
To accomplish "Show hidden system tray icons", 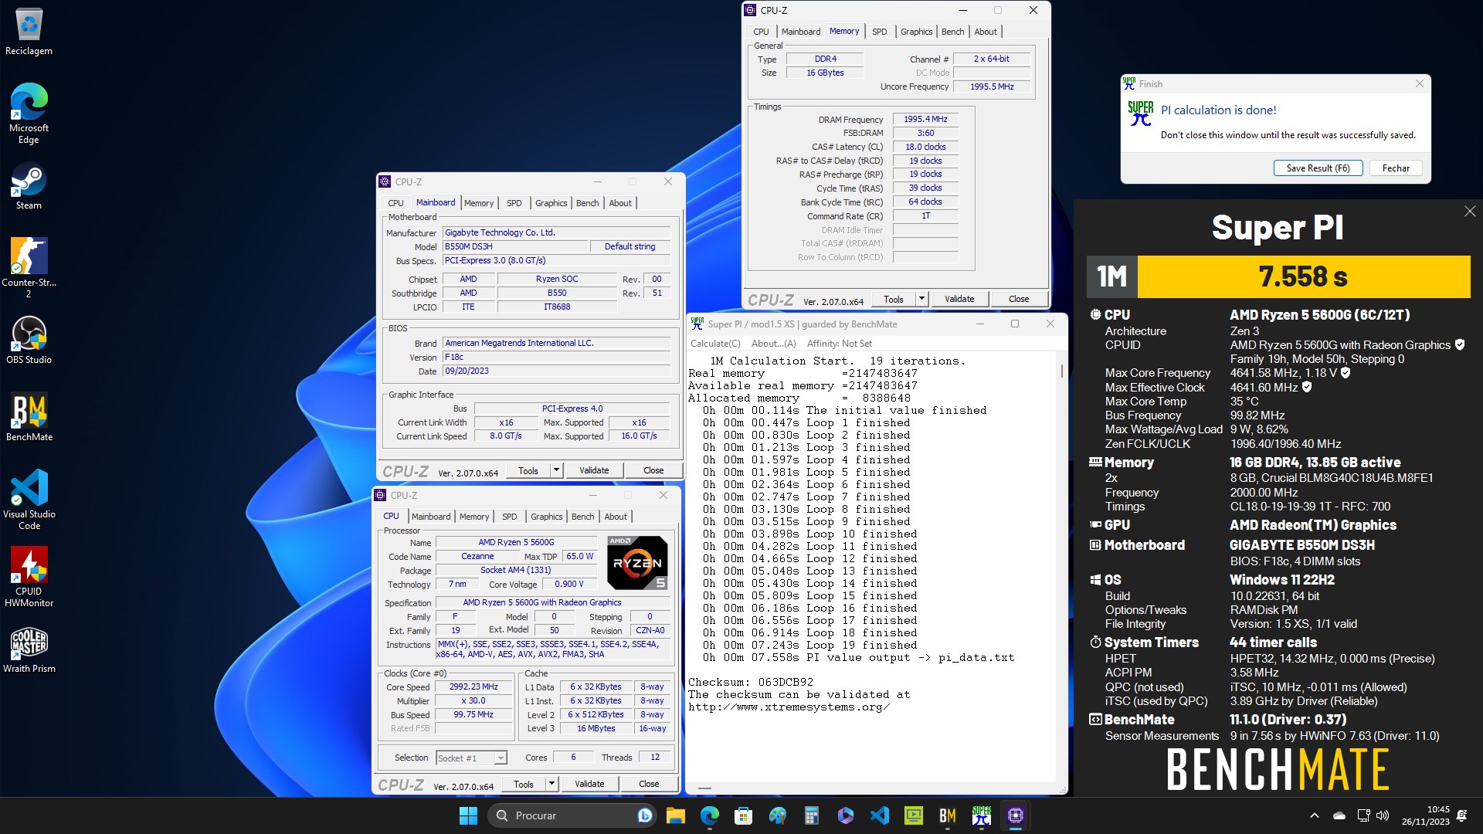I will click(x=1315, y=815).
